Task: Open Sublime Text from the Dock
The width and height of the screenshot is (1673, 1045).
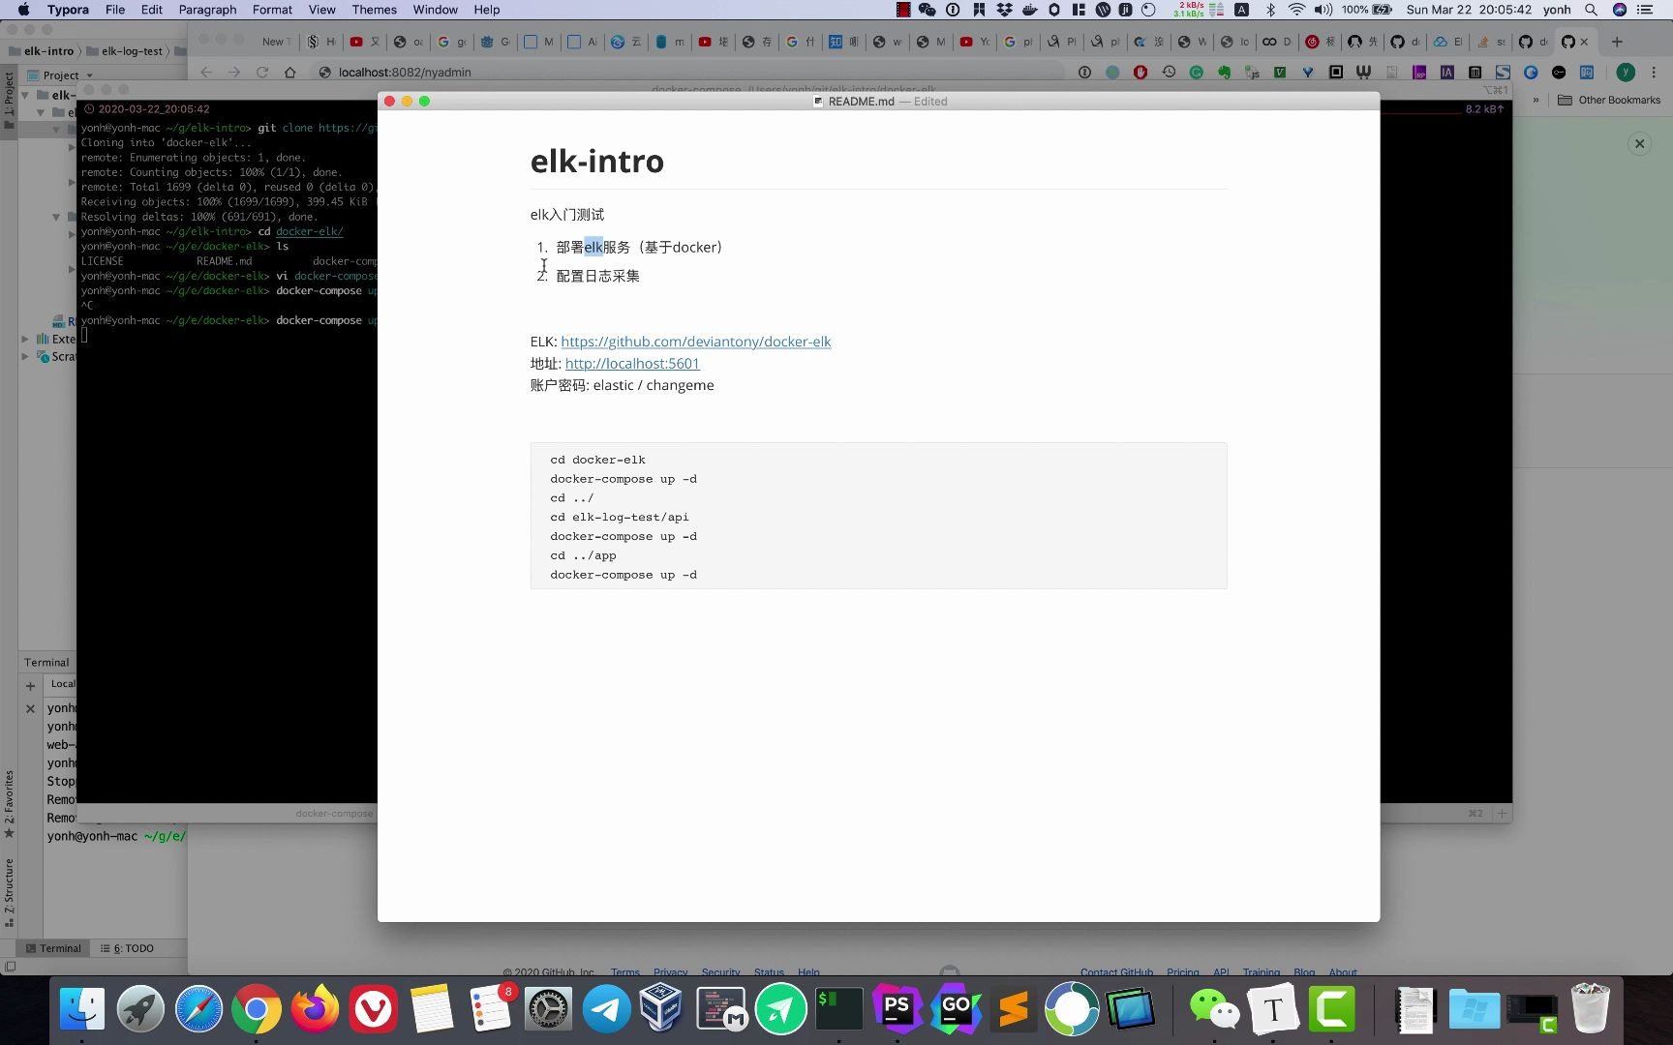Action: pyautogui.click(x=1014, y=1009)
